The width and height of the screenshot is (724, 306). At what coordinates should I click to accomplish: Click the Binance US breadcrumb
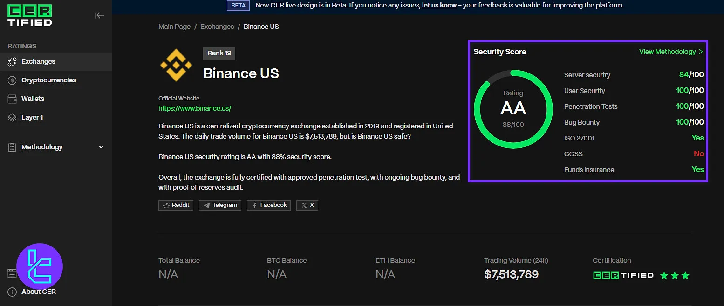(x=261, y=27)
